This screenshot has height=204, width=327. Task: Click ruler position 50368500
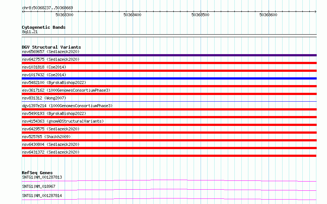pyautogui.click(x=200, y=15)
